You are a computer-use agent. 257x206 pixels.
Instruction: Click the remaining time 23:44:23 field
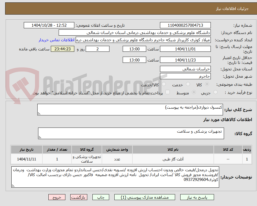[x=62, y=49]
